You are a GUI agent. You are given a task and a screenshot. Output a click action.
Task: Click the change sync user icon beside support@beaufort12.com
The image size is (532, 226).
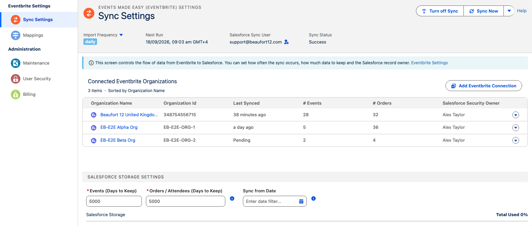(x=286, y=42)
